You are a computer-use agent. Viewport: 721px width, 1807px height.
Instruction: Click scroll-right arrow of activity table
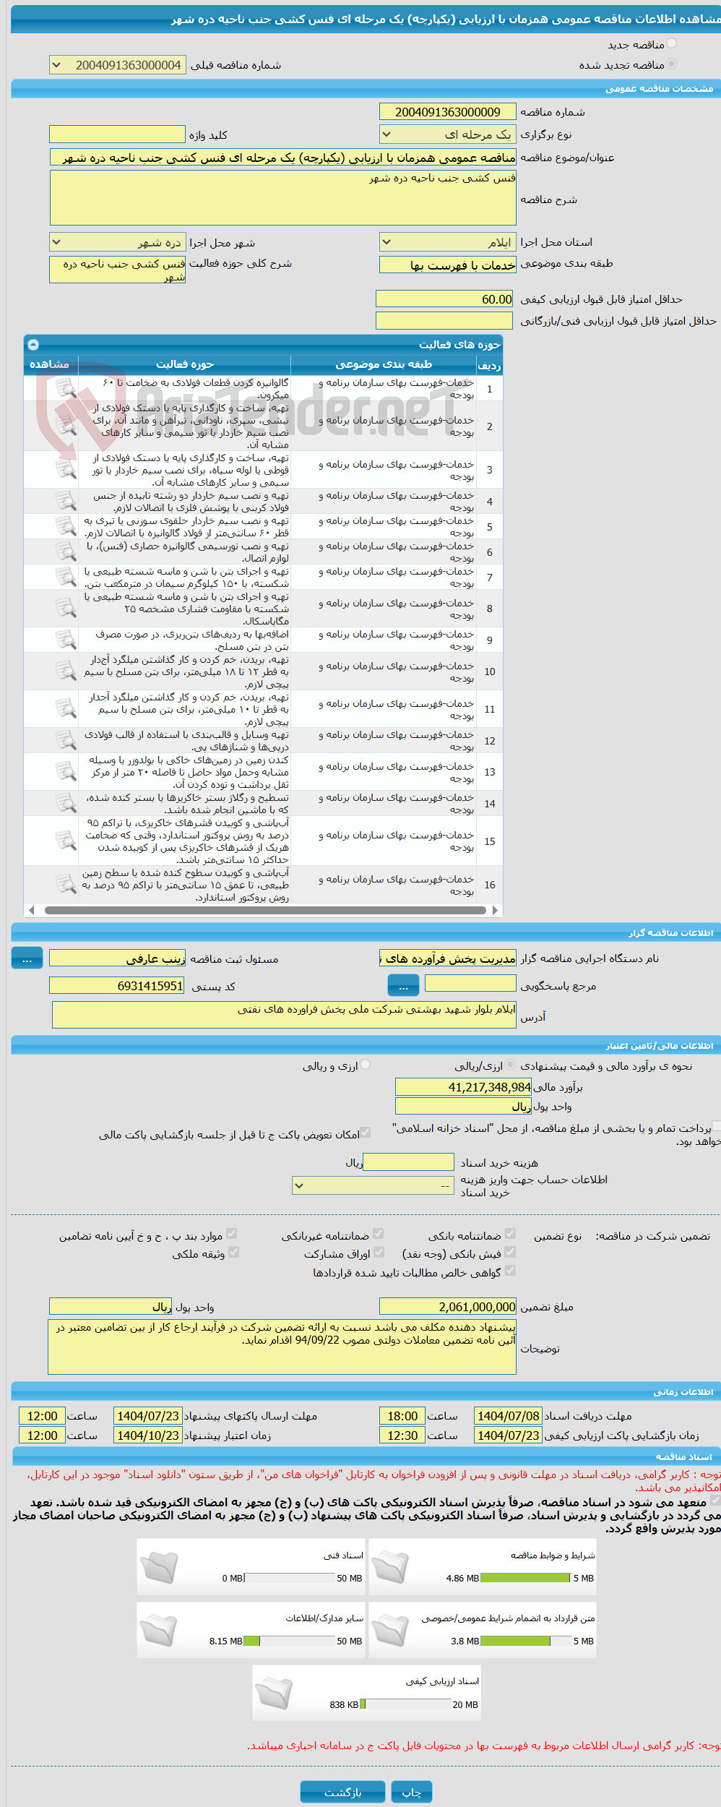495,910
